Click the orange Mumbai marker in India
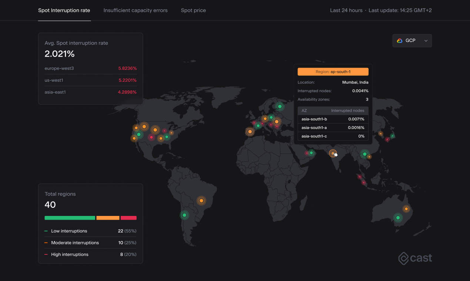This screenshot has height=281, width=470. click(x=333, y=153)
